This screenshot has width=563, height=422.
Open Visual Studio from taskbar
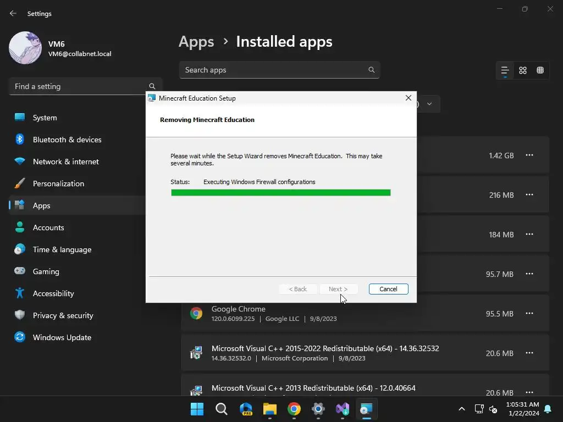coord(343,409)
